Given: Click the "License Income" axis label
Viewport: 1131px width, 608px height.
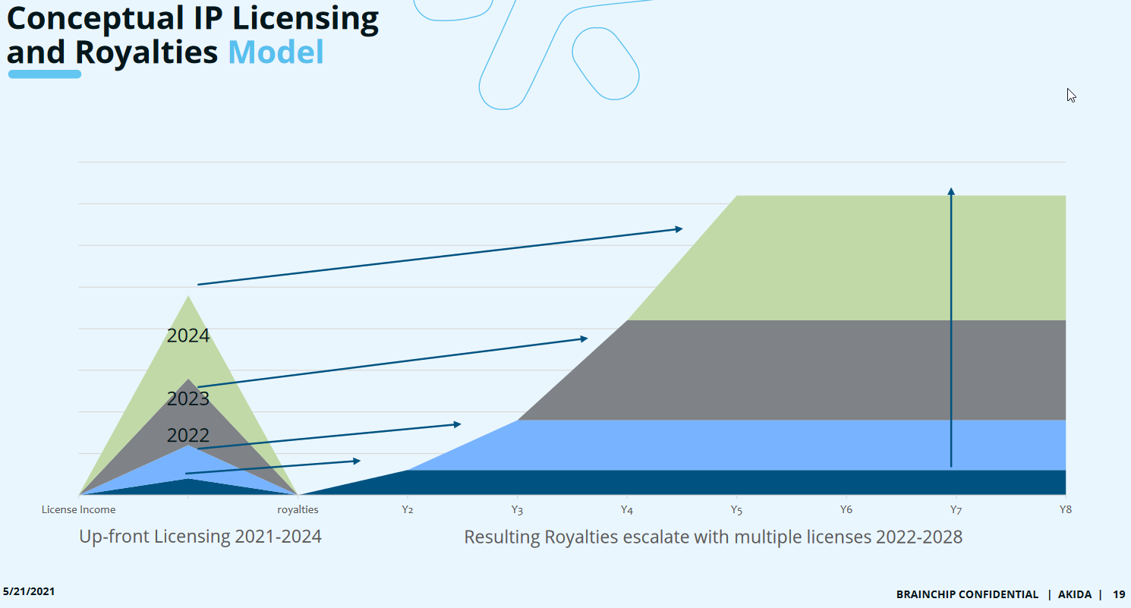Looking at the screenshot, I should coord(79,510).
